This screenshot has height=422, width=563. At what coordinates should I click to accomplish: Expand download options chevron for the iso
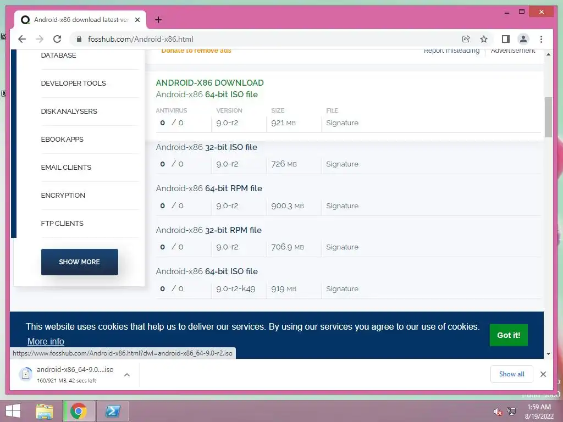(x=127, y=375)
